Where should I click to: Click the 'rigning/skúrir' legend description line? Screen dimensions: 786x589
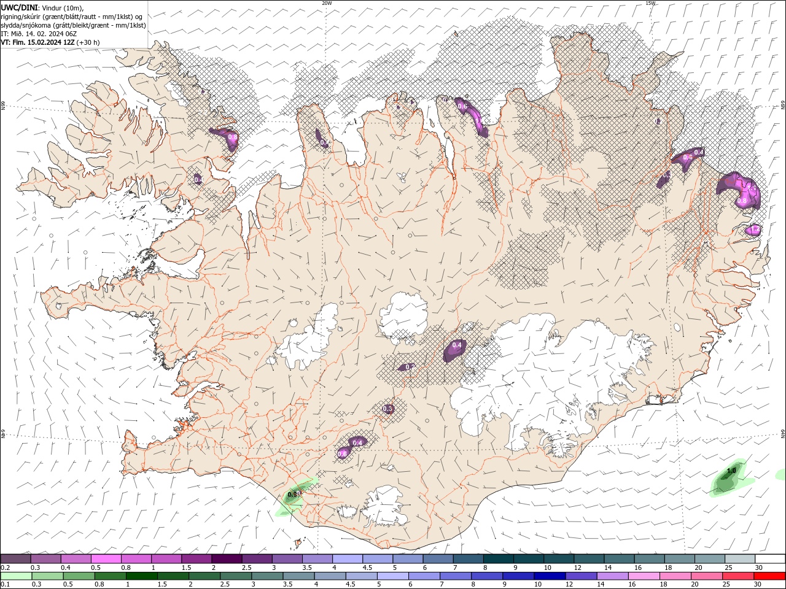pos(72,17)
